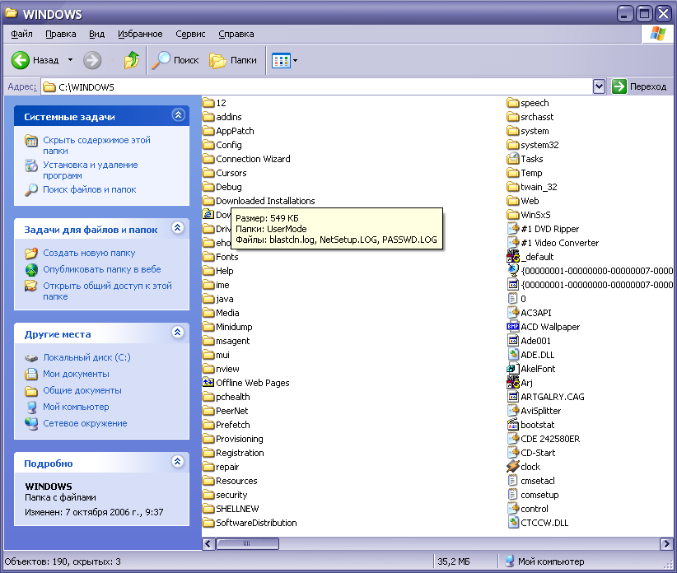
Task: Open Мой компьютер link in sidebar
Action: click(x=76, y=407)
